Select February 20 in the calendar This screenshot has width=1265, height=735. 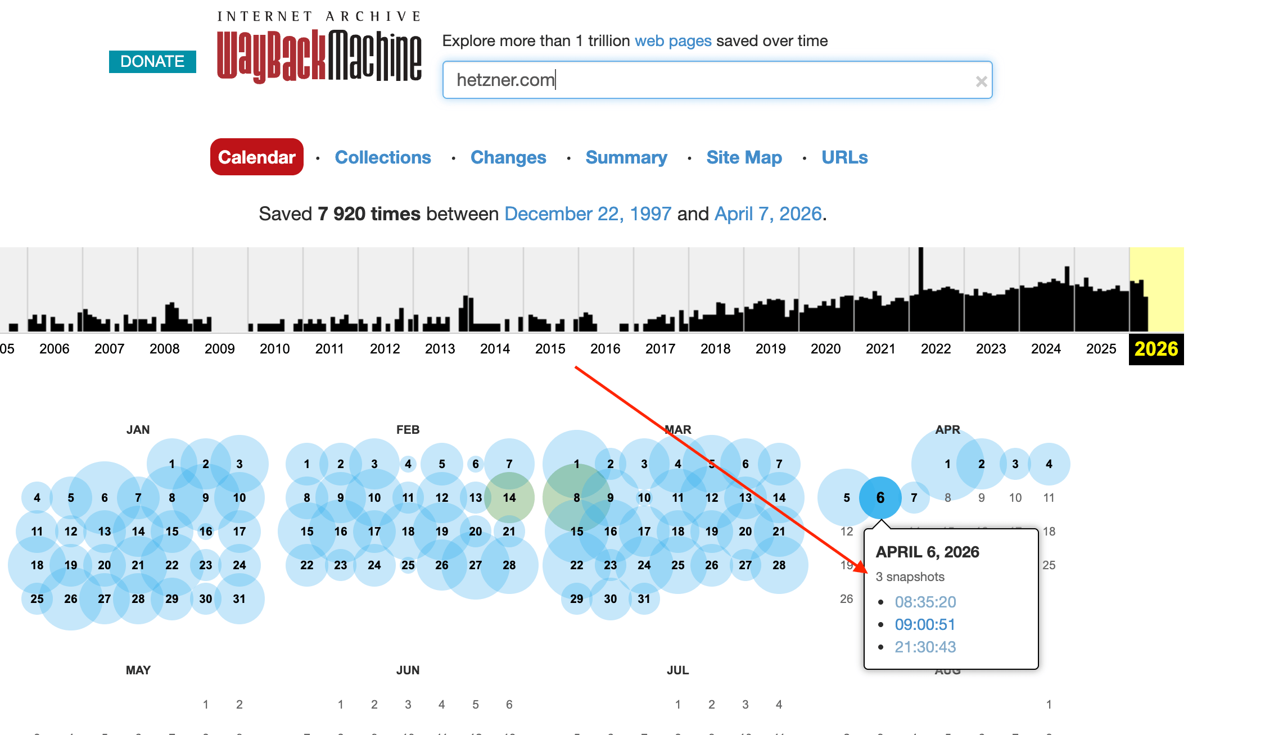476,531
